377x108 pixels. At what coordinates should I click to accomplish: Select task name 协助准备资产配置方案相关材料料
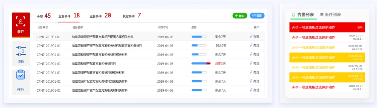[x=94, y=64]
